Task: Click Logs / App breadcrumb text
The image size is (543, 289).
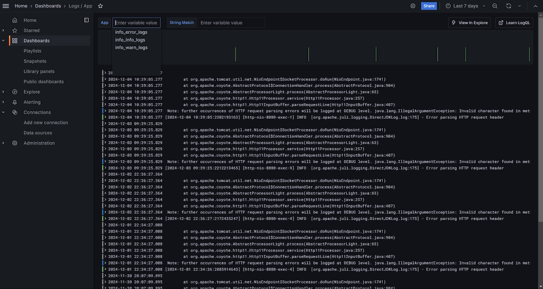Action: (x=81, y=6)
